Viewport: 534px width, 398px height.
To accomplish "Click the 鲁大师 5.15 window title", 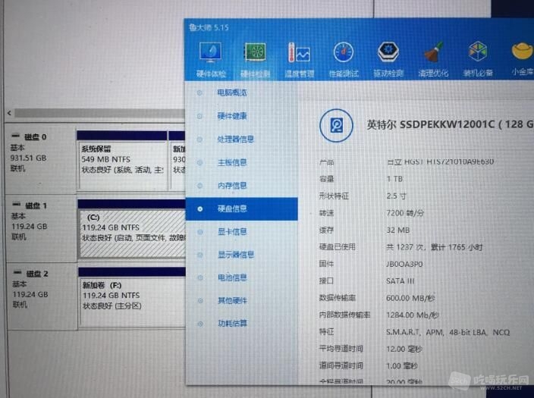I will (x=209, y=27).
